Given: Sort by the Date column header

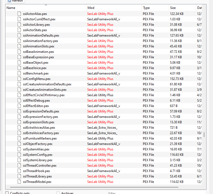Looking at the screenshot, I should click(199, 8).
